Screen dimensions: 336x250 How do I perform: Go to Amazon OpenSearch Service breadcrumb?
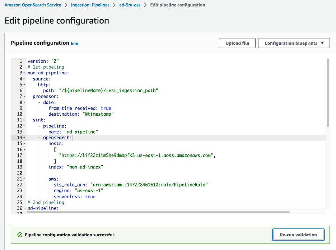(33, 5)
